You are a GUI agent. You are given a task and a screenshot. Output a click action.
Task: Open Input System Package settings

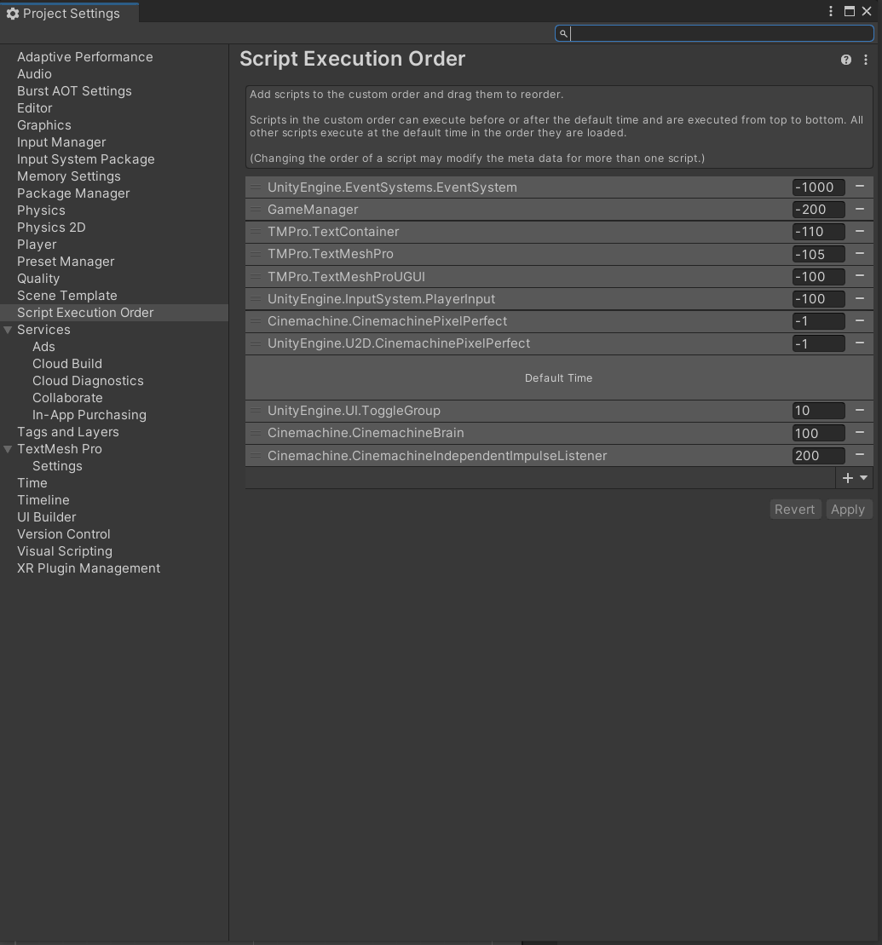pyautogui.click(x=85, y=159)
